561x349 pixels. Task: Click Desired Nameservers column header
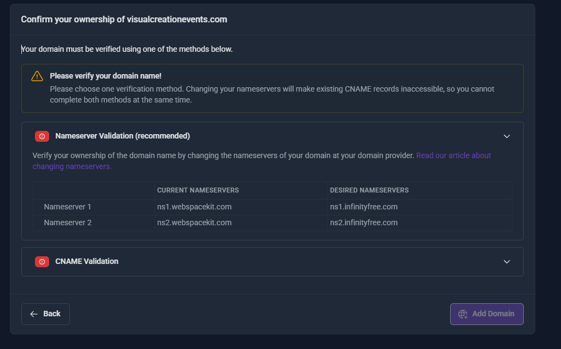click(369, 190)
